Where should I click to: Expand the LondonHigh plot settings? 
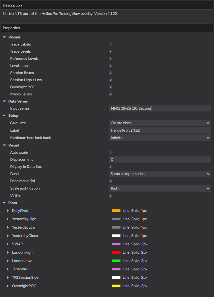click(x=8, y=252)
